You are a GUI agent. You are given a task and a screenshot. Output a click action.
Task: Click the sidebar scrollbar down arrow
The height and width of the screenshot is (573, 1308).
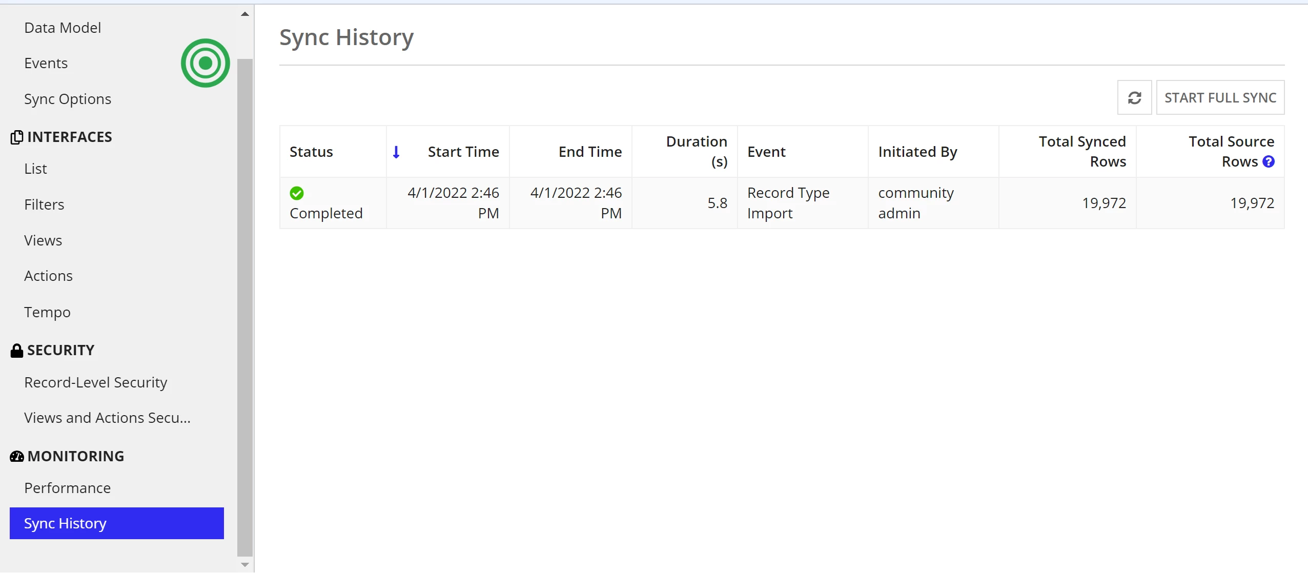pos(245,564)
